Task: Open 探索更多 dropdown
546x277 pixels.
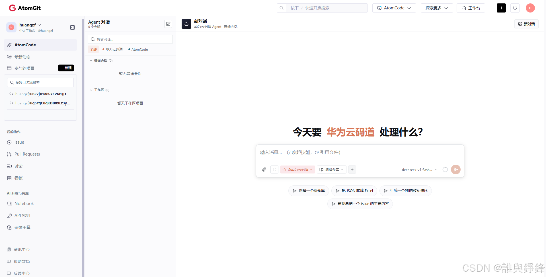Action: (437, 8)
